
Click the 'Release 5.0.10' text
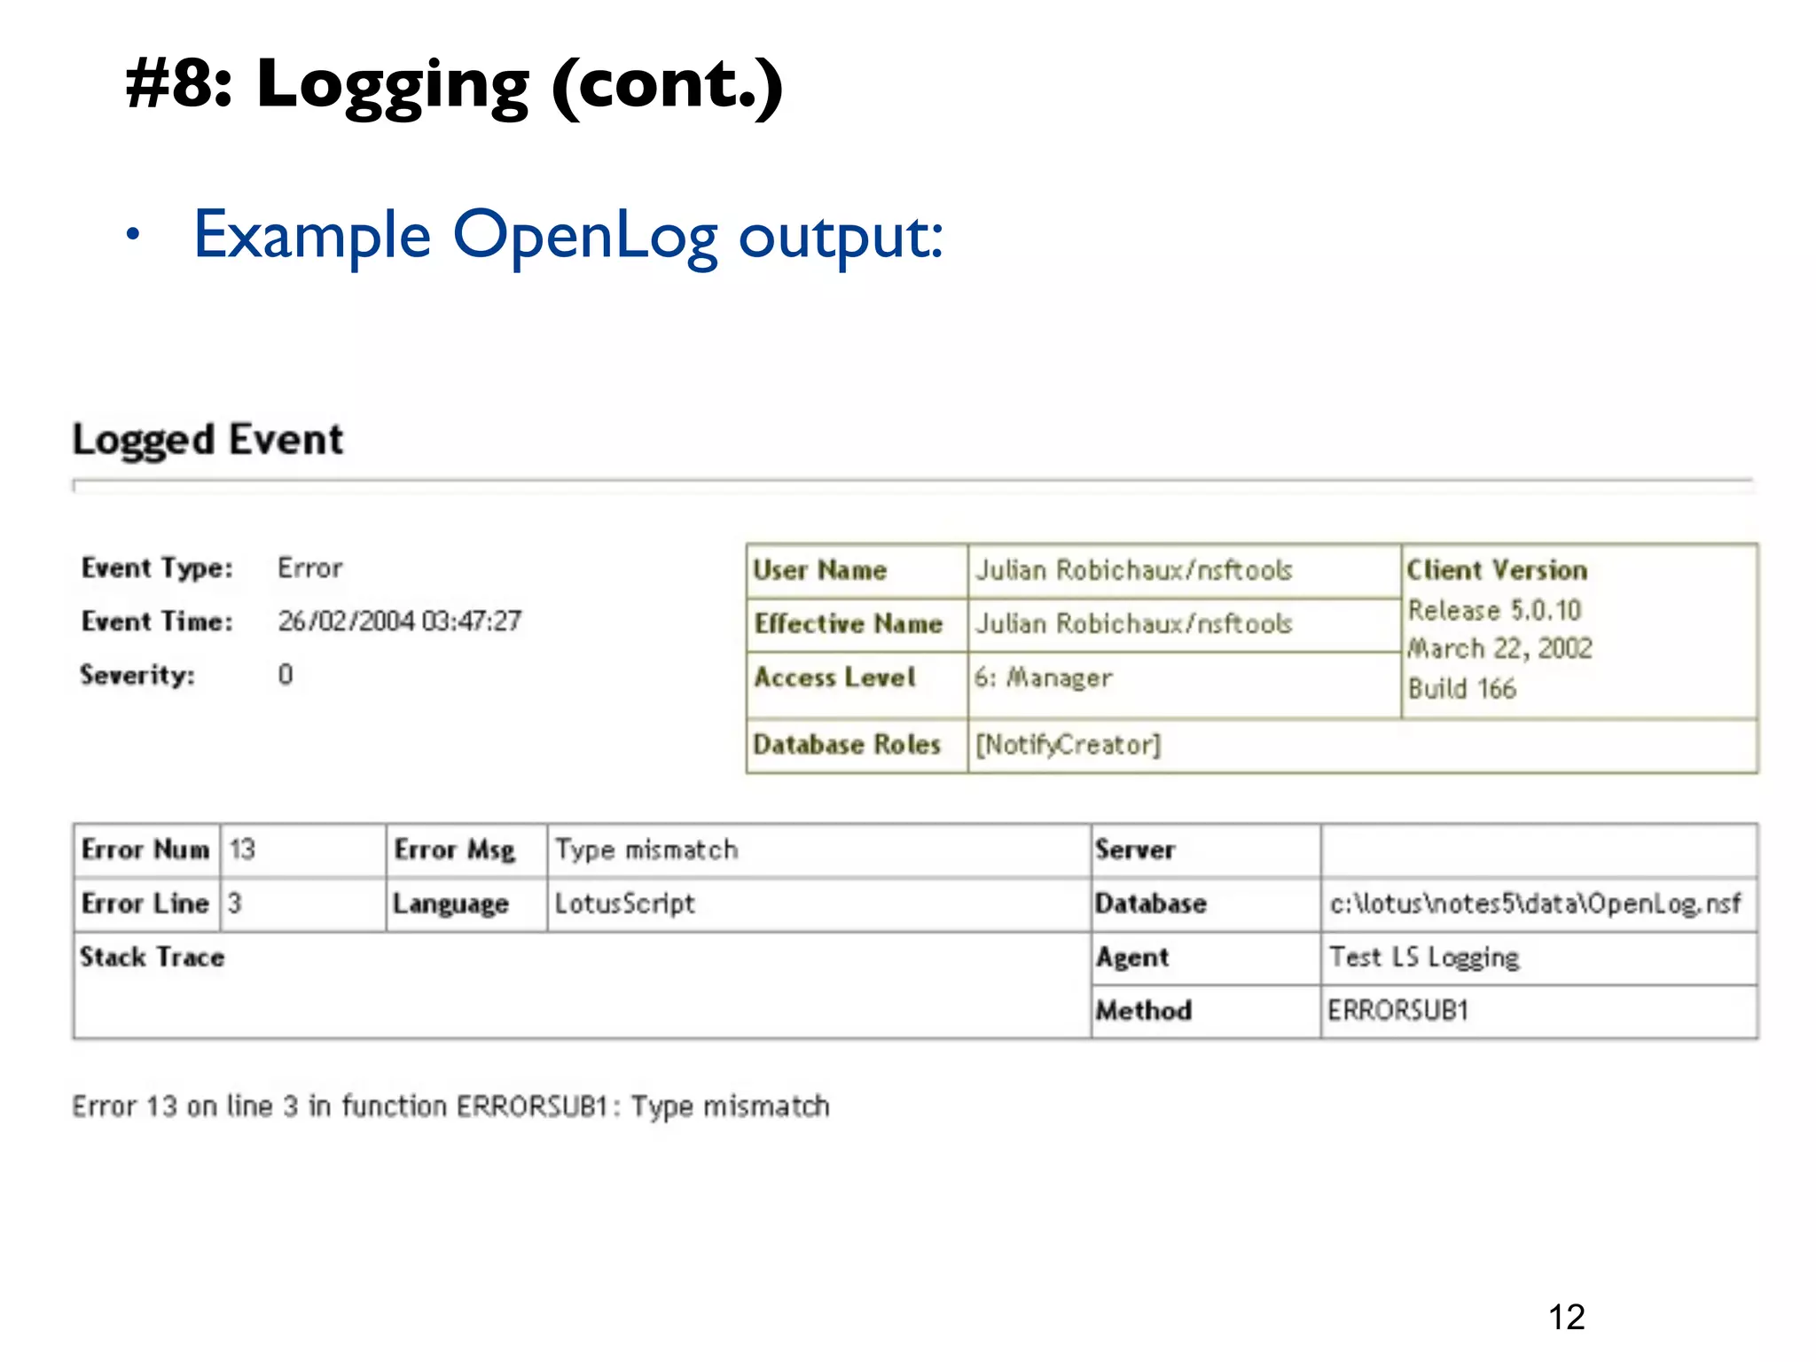pyautogui.click(x=1494, y=610)
